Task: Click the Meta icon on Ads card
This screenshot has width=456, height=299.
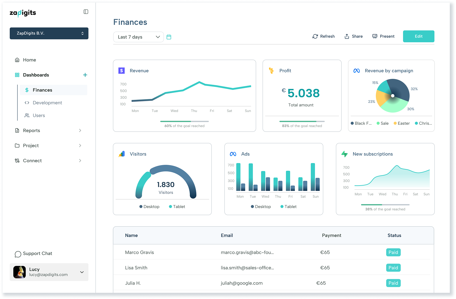Action: (x=233, y=154)
